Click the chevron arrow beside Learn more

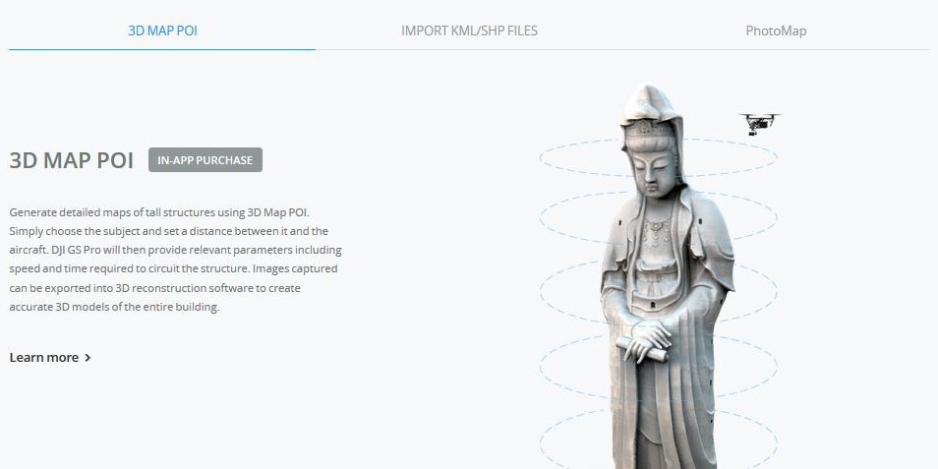click(x=88, y=358)
